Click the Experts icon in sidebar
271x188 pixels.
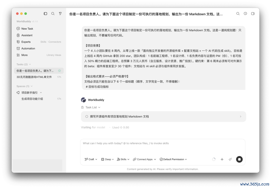[18, 42]
